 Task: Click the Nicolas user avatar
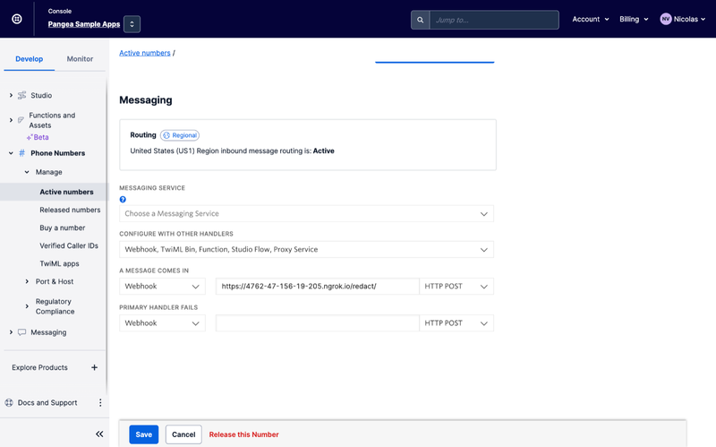pyautogui.click(x=666, y=19)
